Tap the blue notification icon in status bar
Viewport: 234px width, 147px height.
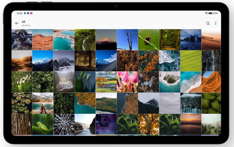coord(28,13)
